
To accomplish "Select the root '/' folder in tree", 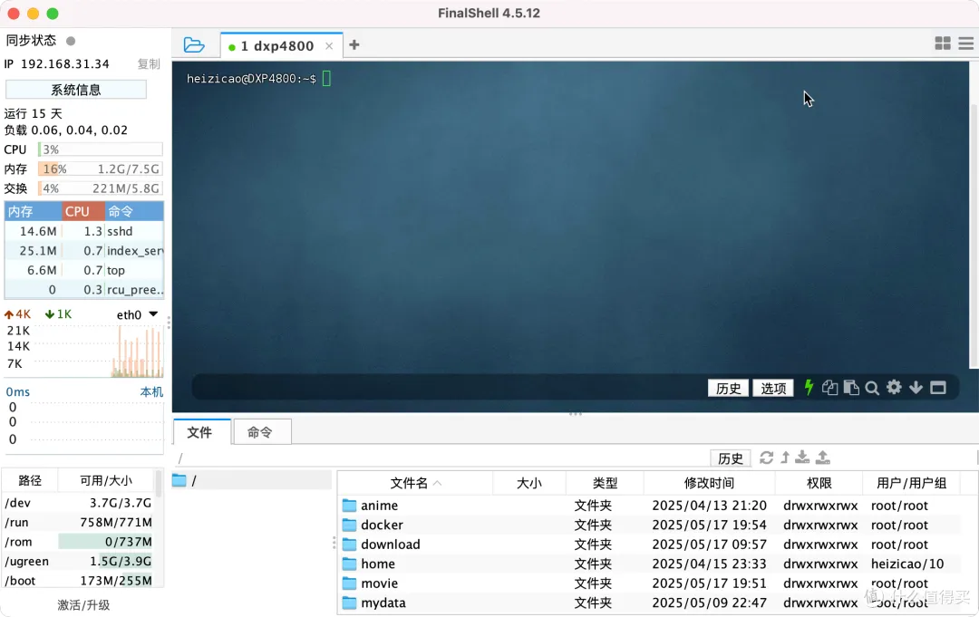I will point(193,481).
